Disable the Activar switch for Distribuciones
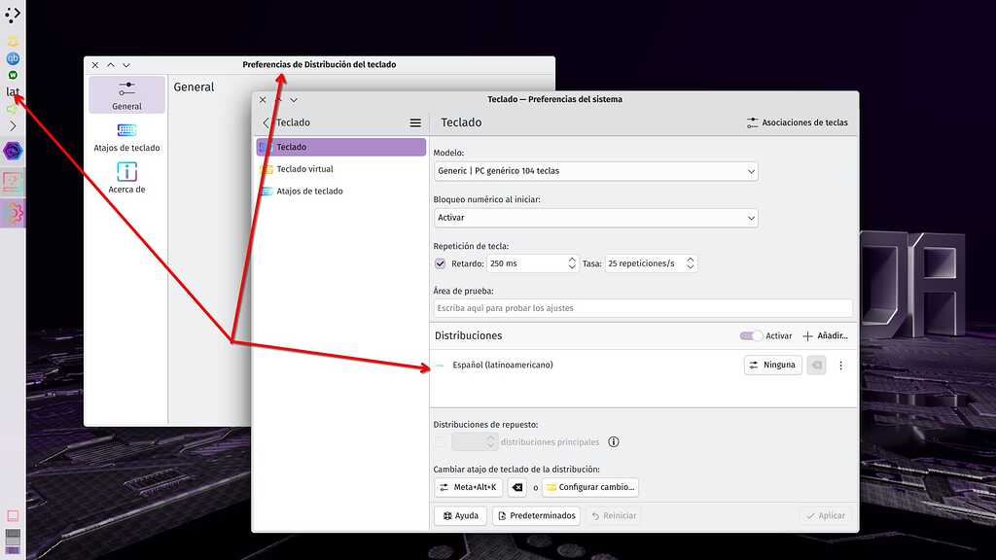 tap(751, 334)
